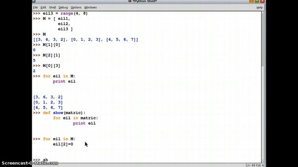Click the expression 'M[0][3]'

coord(51,66)
